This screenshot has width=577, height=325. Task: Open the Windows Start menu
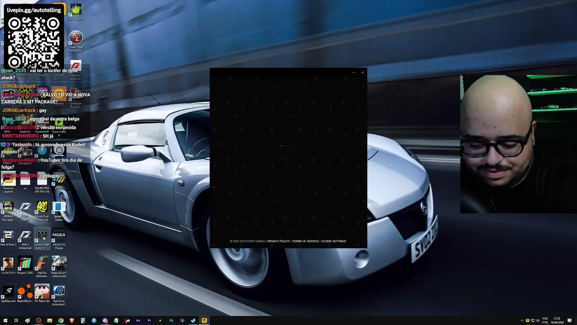pyautogui.click(x=5, y=320)
